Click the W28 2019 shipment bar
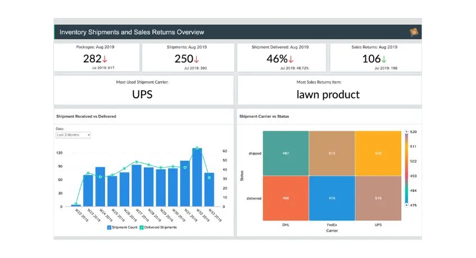The height and width of the screenshot is (258, 476). [x=149, y=187]
